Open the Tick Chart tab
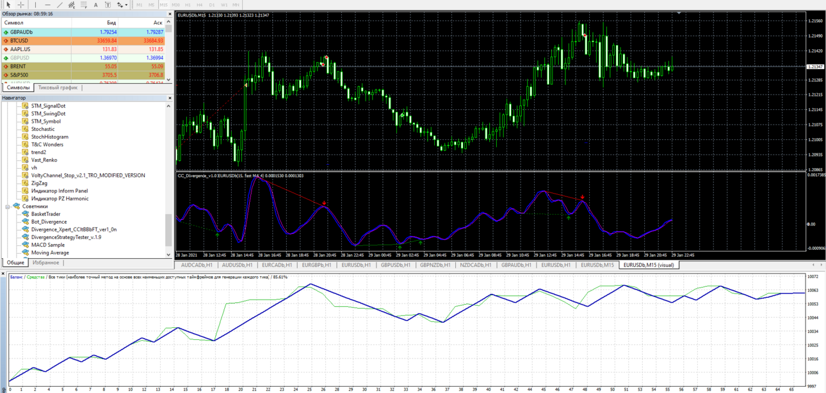 tap(58, 88)
